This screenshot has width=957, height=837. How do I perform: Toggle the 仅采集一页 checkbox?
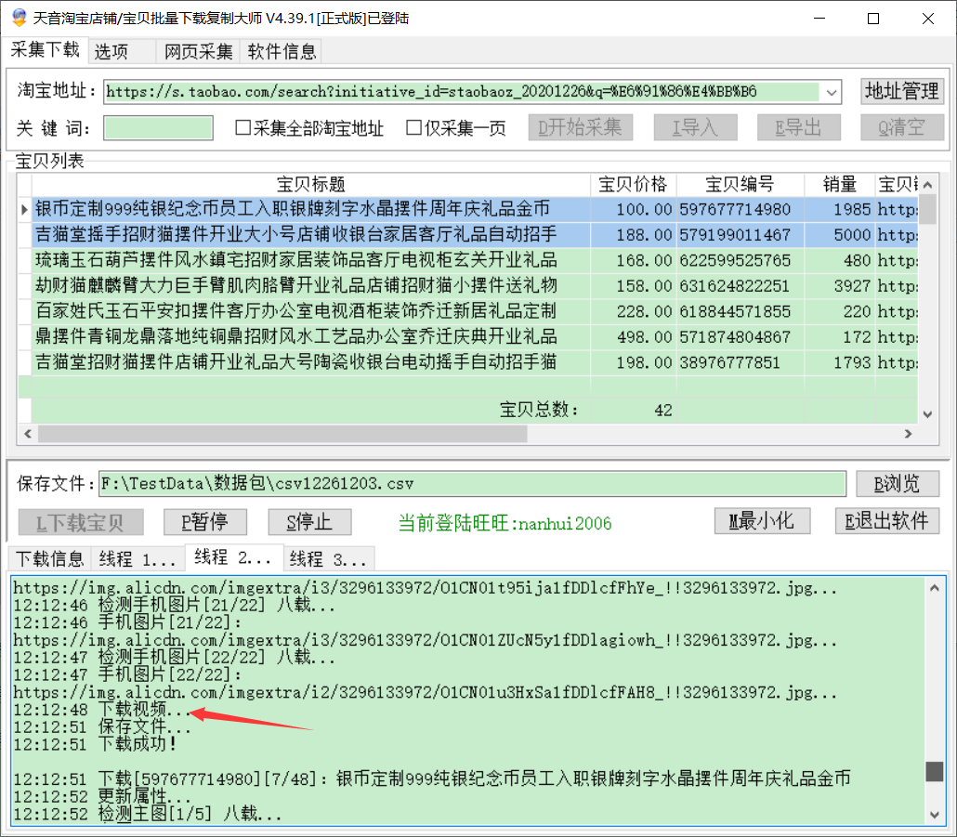click(x=414, y=128)
